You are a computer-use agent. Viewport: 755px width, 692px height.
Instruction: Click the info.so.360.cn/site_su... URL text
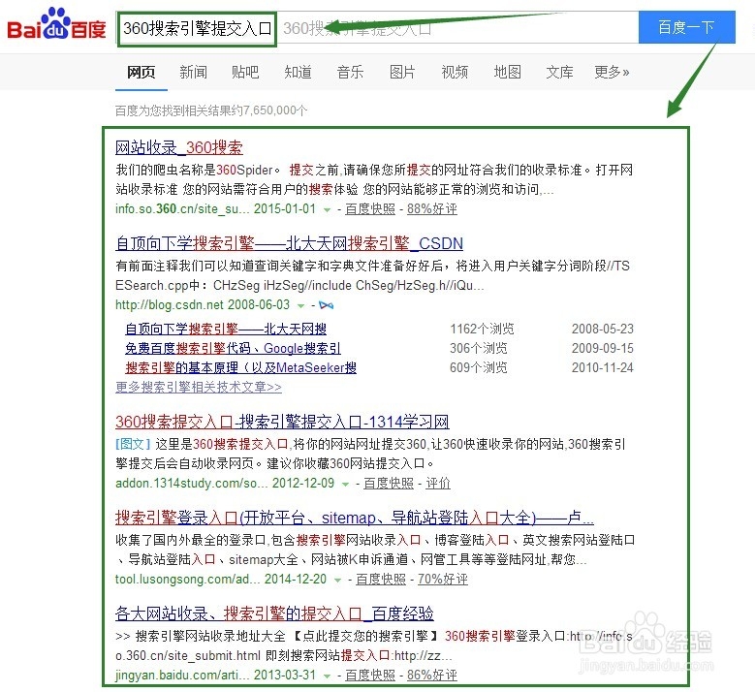pyautogui.click(x=183, y=209)
